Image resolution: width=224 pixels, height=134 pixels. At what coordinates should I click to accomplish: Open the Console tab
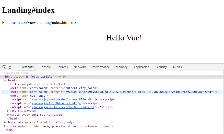pyautogui.click(x=45, y=67)
